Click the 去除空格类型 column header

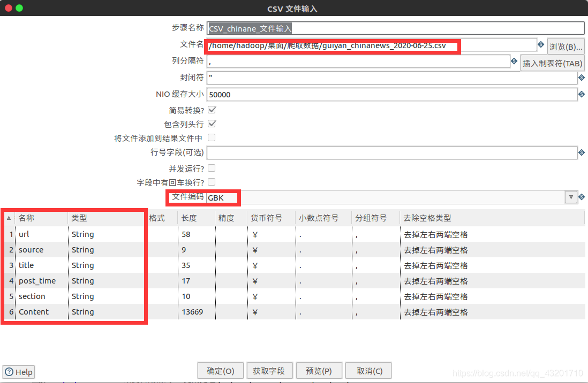tap(492, 218)
